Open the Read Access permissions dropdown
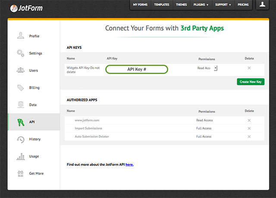The height and width of the screenshot is (198, 276). [x=216, y=68]
